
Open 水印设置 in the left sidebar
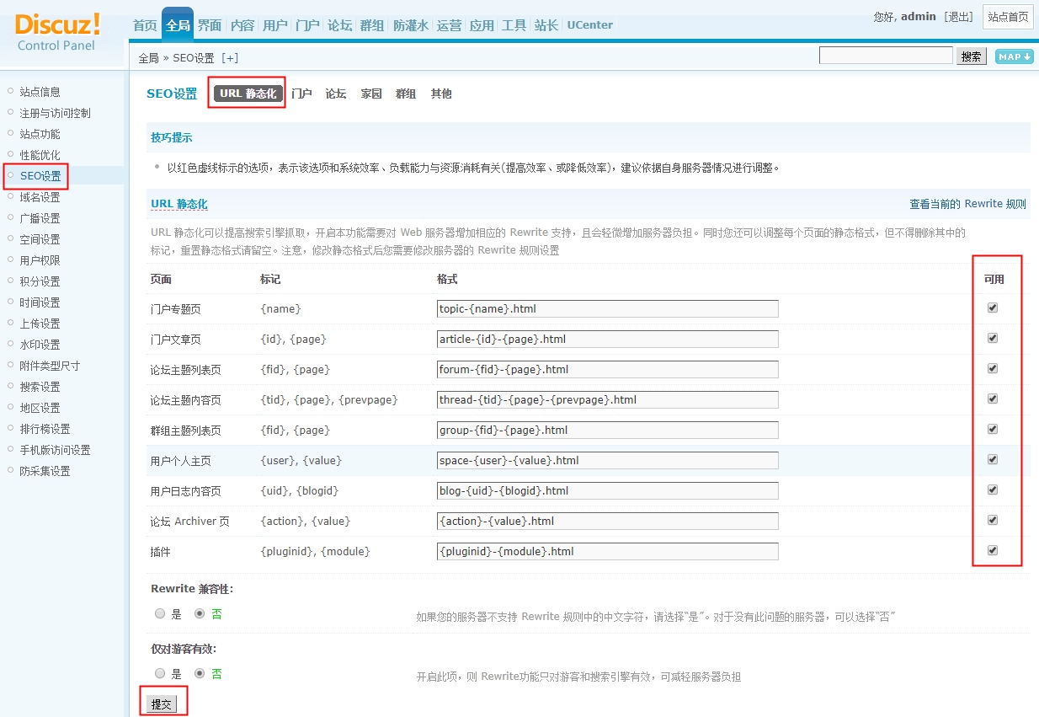point(40,345)
